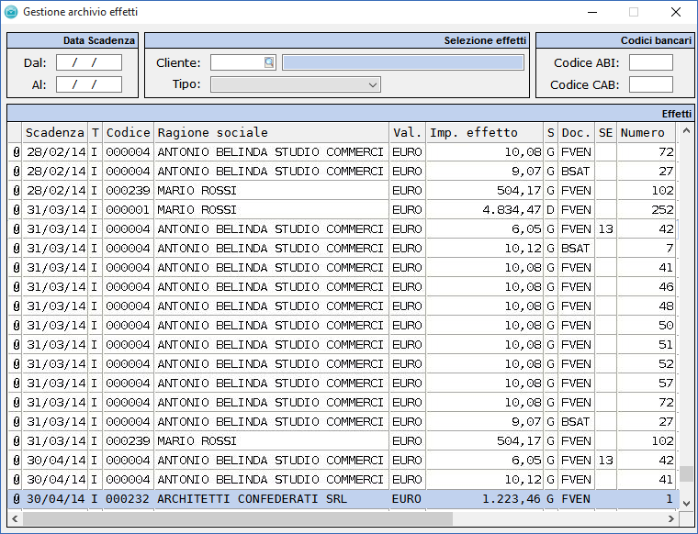
Task: Click code 000232 cell
Action: pyautogui.click(x=129, y=499)
